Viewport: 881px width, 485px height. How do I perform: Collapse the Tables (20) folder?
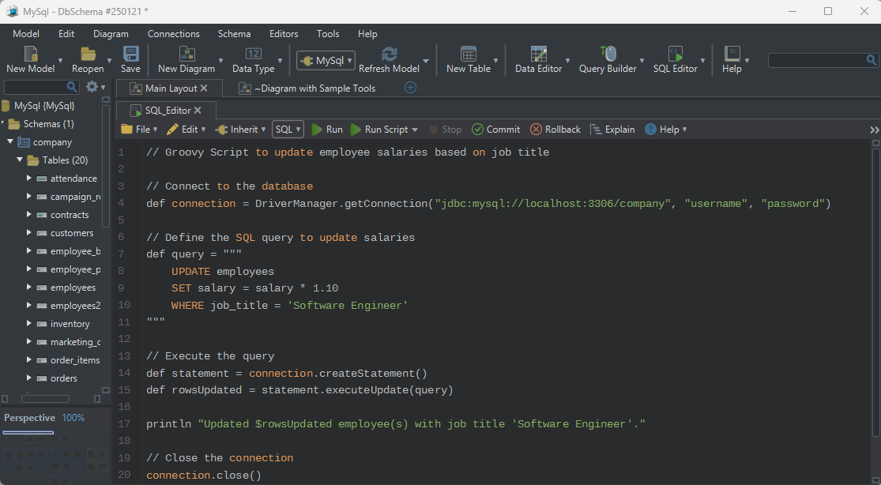[x=20, y=160]
